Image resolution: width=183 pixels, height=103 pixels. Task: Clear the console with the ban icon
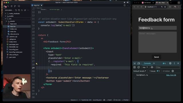click(138, 67)
